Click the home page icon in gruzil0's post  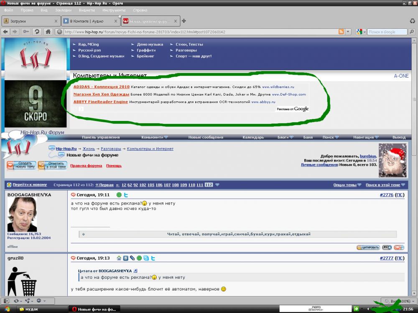119,258
